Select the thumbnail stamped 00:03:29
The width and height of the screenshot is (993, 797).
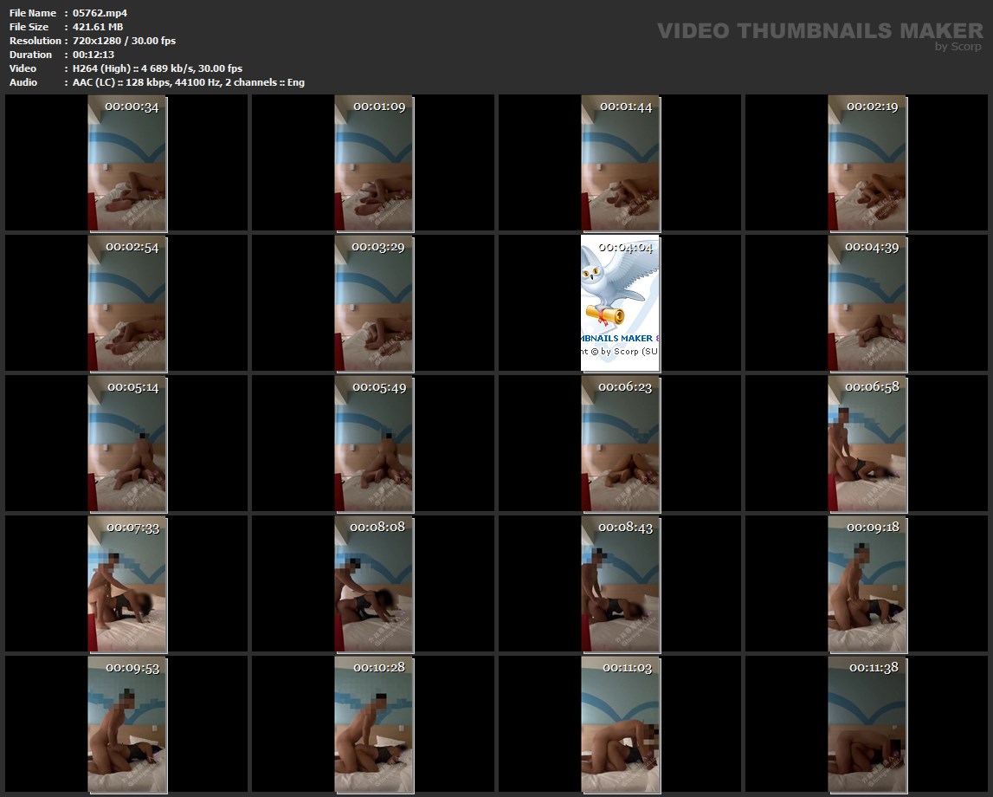374,303
